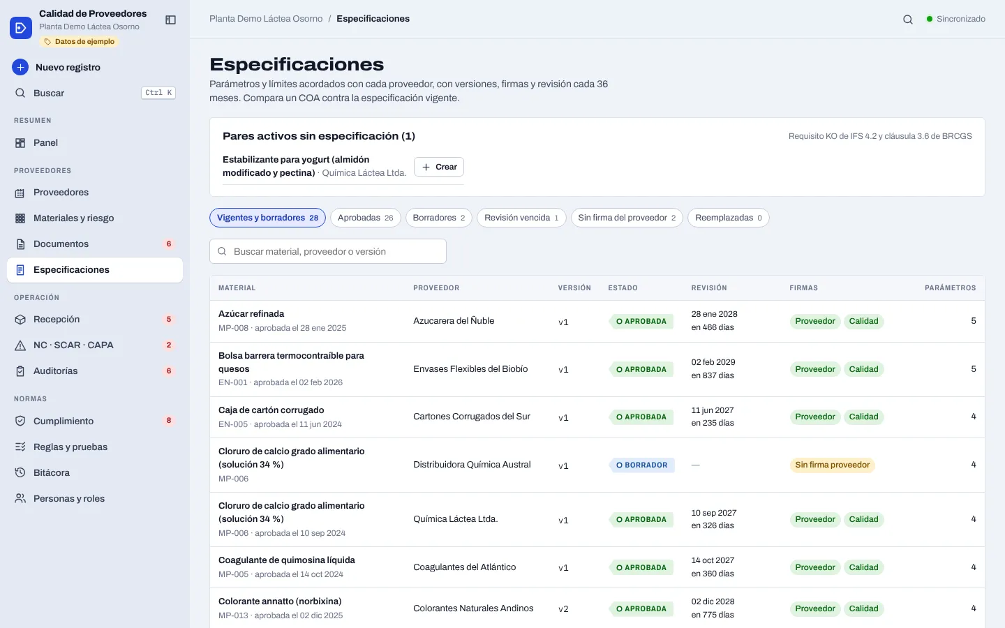The height and width of the screenshot is (628, 1005).
Task: Go to Materiales y riesgo
Action: pyautogui.click(x=95, y=218)
